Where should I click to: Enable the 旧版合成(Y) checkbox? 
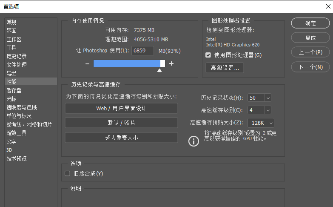(67, 173)
